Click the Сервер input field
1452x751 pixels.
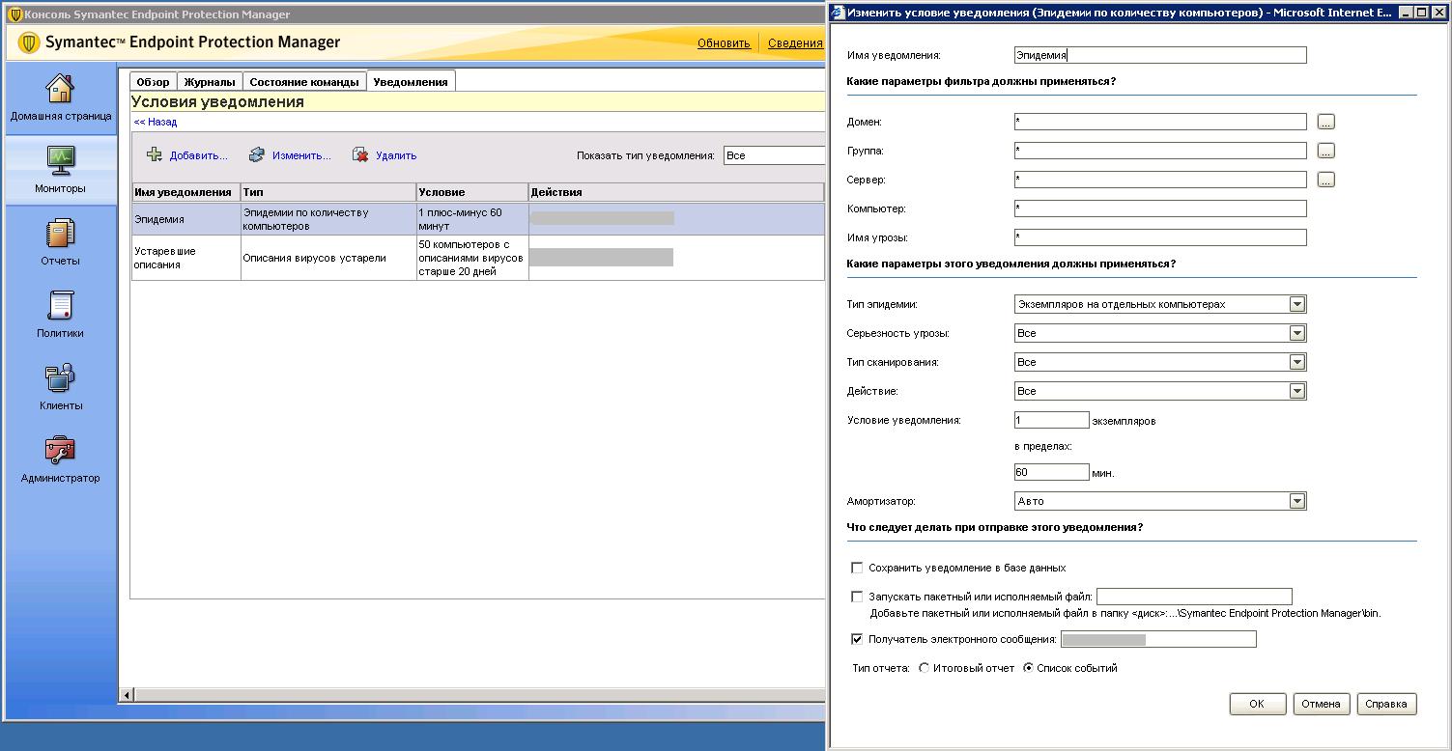pos(1160,180)
